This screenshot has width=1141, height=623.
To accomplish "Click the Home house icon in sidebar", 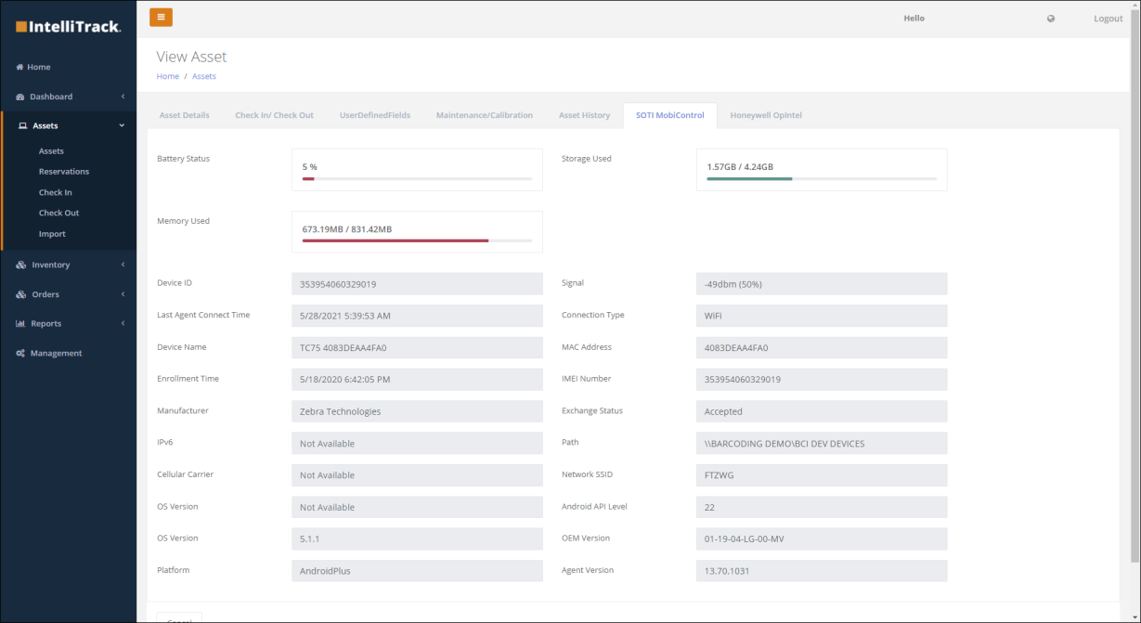I will coord(19,67).
